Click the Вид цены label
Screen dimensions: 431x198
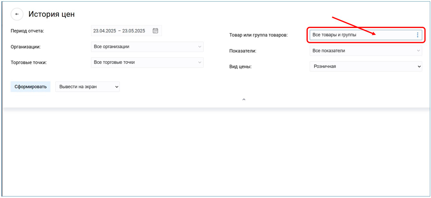tap(240, 67)
